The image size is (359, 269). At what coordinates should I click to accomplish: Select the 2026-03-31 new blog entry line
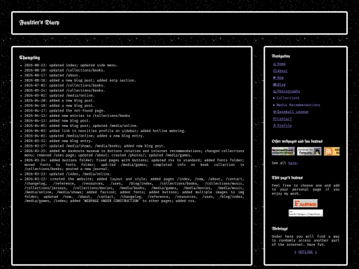point(59,141)
